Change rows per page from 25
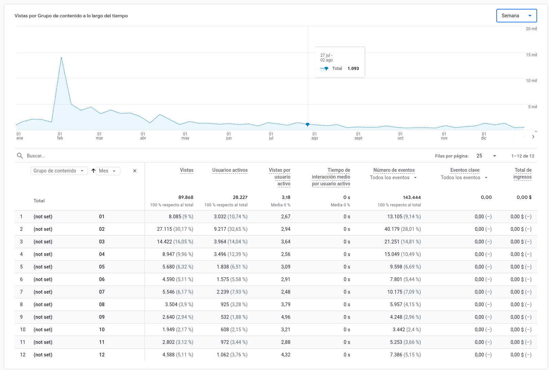 point(486,156)
